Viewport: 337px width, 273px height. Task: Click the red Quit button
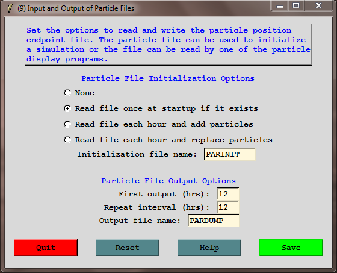pos(46,248)
